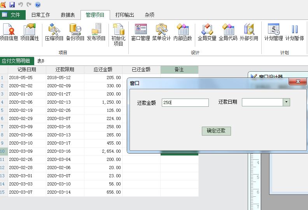The height and width of the screenshot is (210, 308).
Task: Click the 压缩项目 compress project icon
Action: click(x=54, y=32)
